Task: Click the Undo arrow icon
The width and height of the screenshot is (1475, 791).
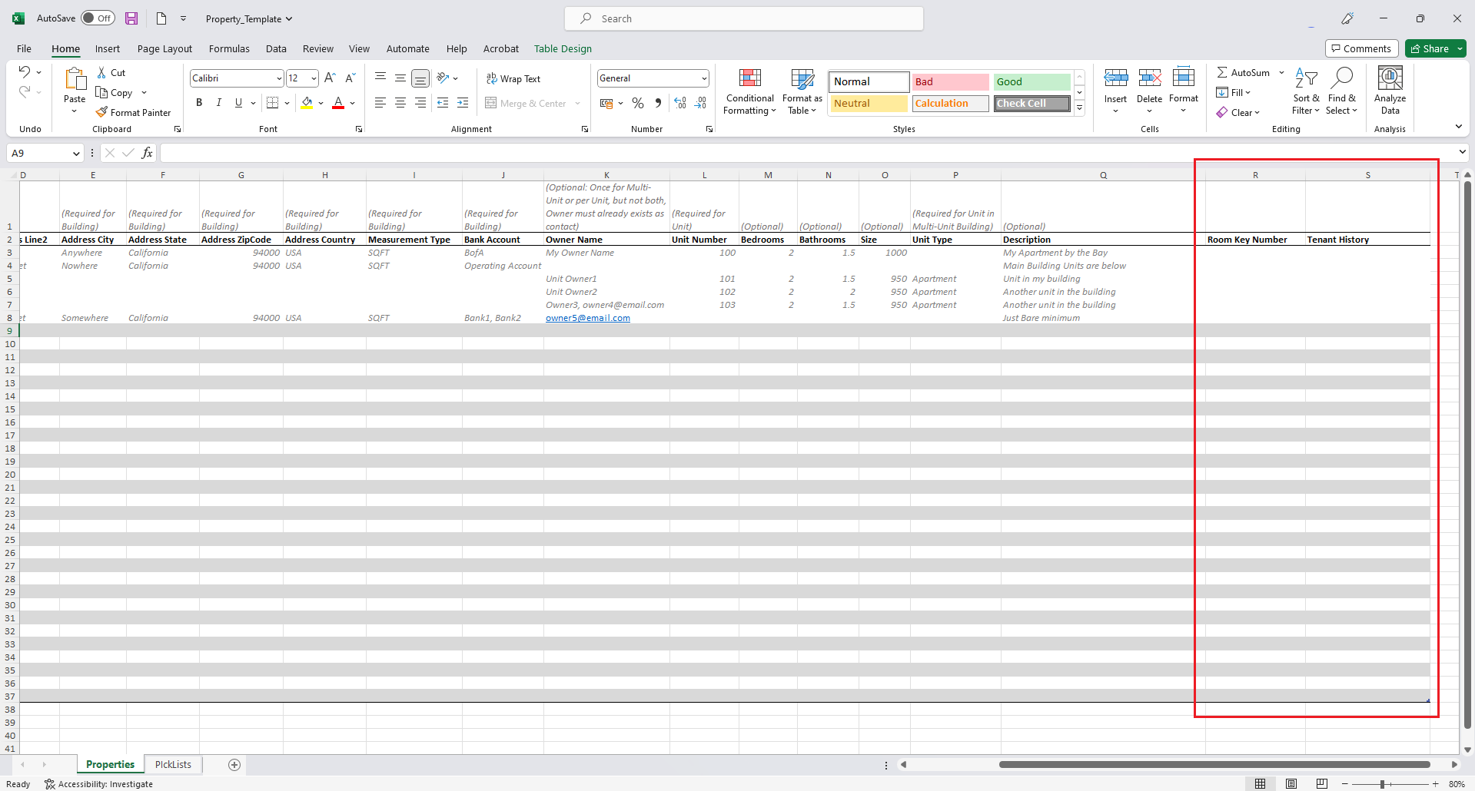Action: tap(25, 72)
